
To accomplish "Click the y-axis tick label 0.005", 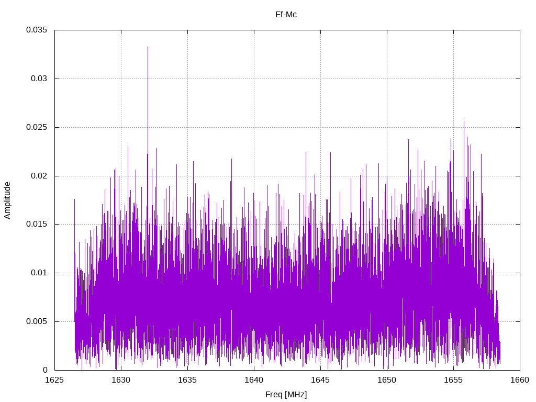I will [x=37, y=321].
